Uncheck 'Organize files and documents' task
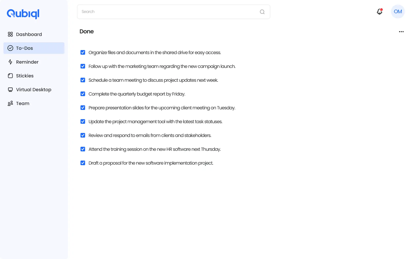 click(x=83, y=52)
